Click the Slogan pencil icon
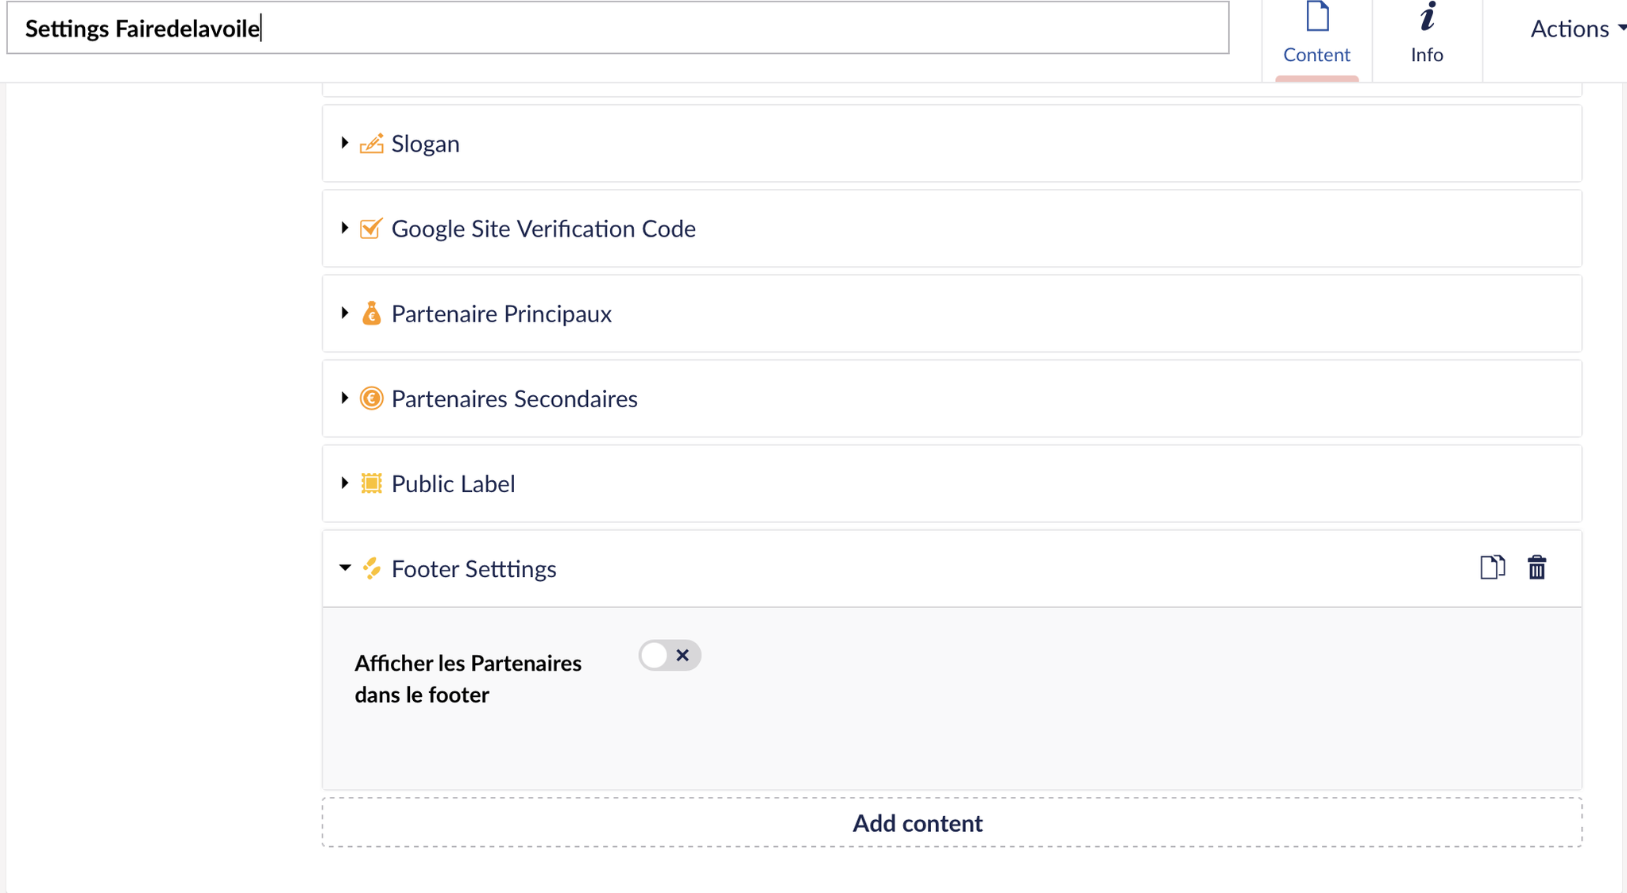The width and height of the screenshot is (1627, 893). click(x=371, y=144)
